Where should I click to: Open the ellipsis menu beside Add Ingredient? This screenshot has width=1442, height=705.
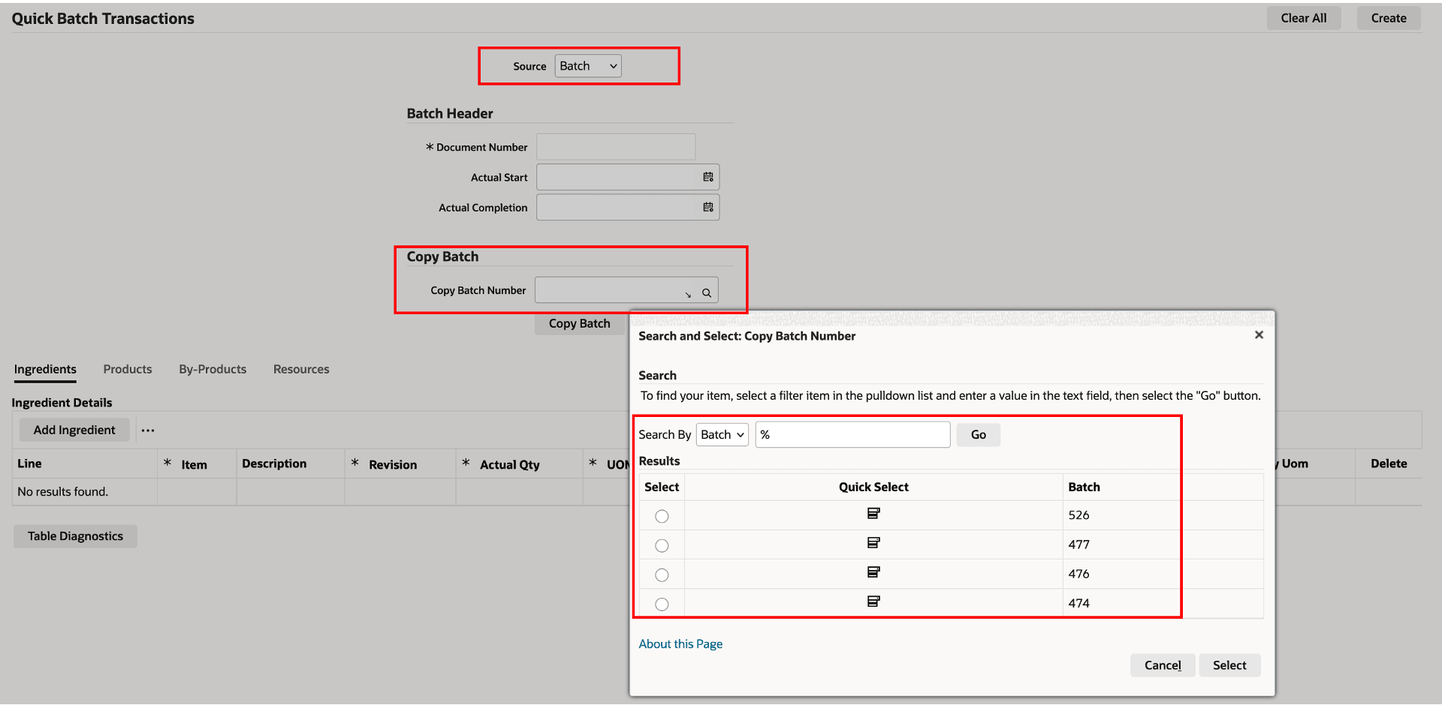tap(147, 430)
